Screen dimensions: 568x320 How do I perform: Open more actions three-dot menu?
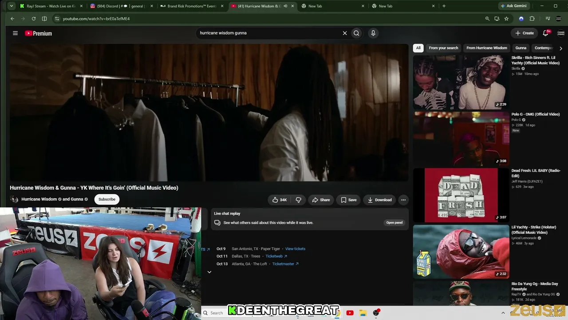tap(403, 200)
